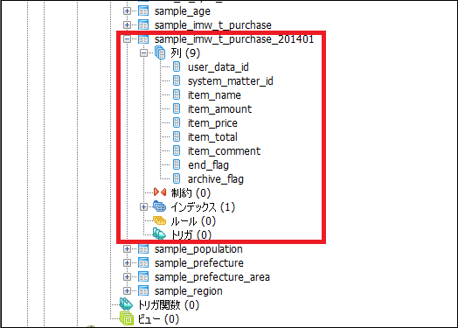Image resolution: width=458 pixels, height=328 pixels.
Task: Click the トリガ関数 (0) trigger function icon
Action: [126, 304]
